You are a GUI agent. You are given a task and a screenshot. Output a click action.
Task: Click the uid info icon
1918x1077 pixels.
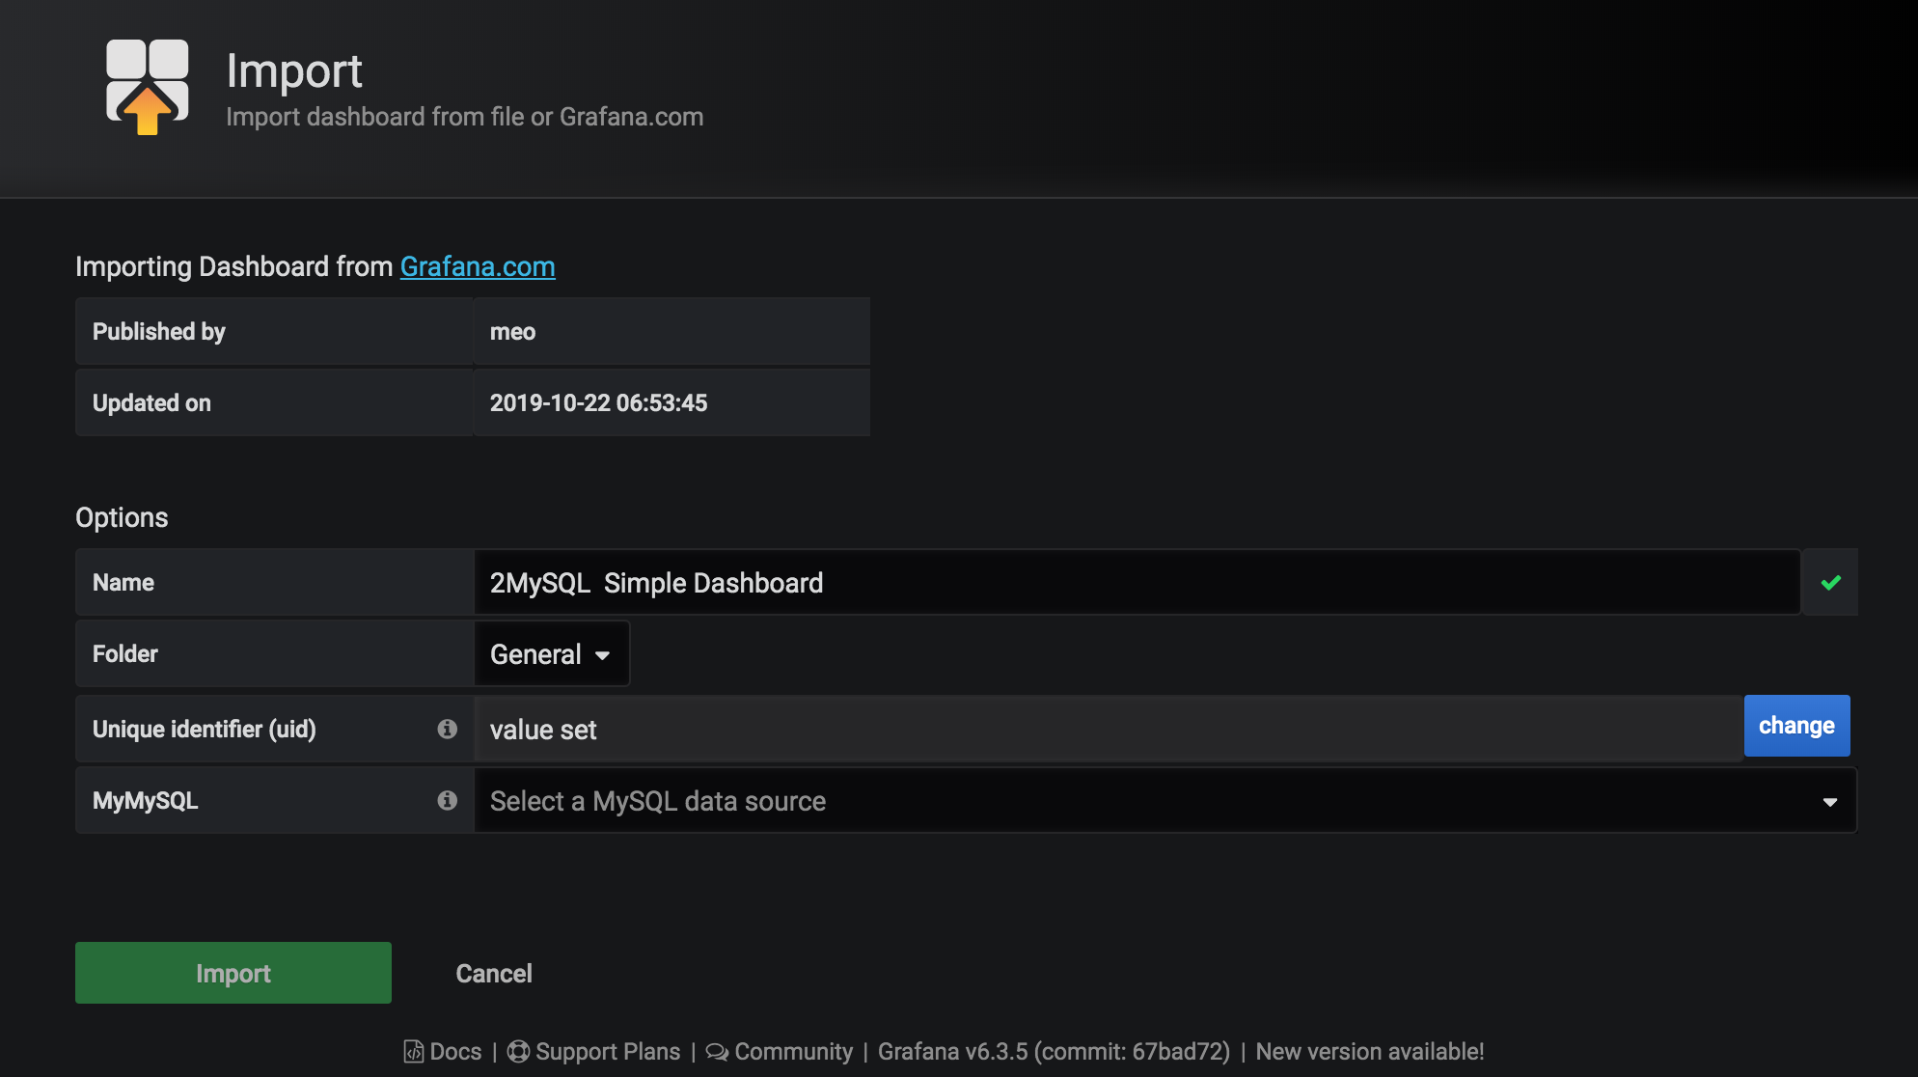tap(447, 729)
